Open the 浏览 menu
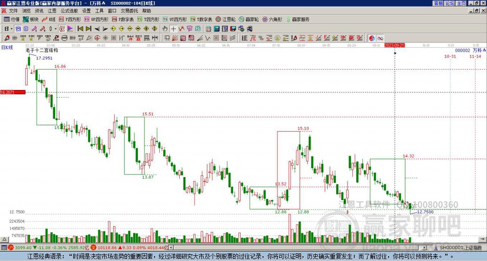 26,11
